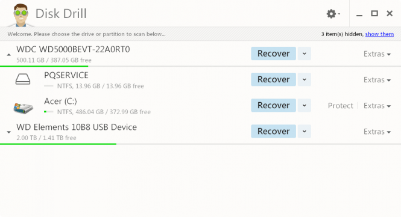
Task: Expand the WD Elements 10B8 USB Device
Action: 8,132
